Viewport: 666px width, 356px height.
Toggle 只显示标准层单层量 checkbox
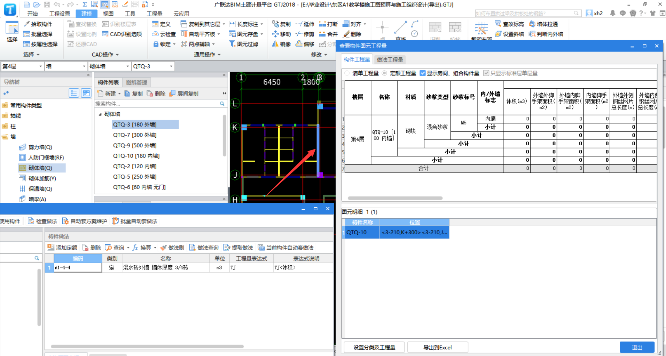point(486,73)
